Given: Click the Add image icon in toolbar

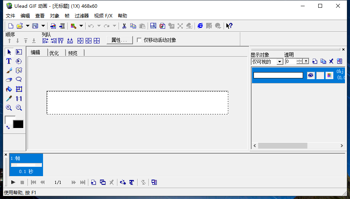Looking at the screenshot, I should [53, 26].
